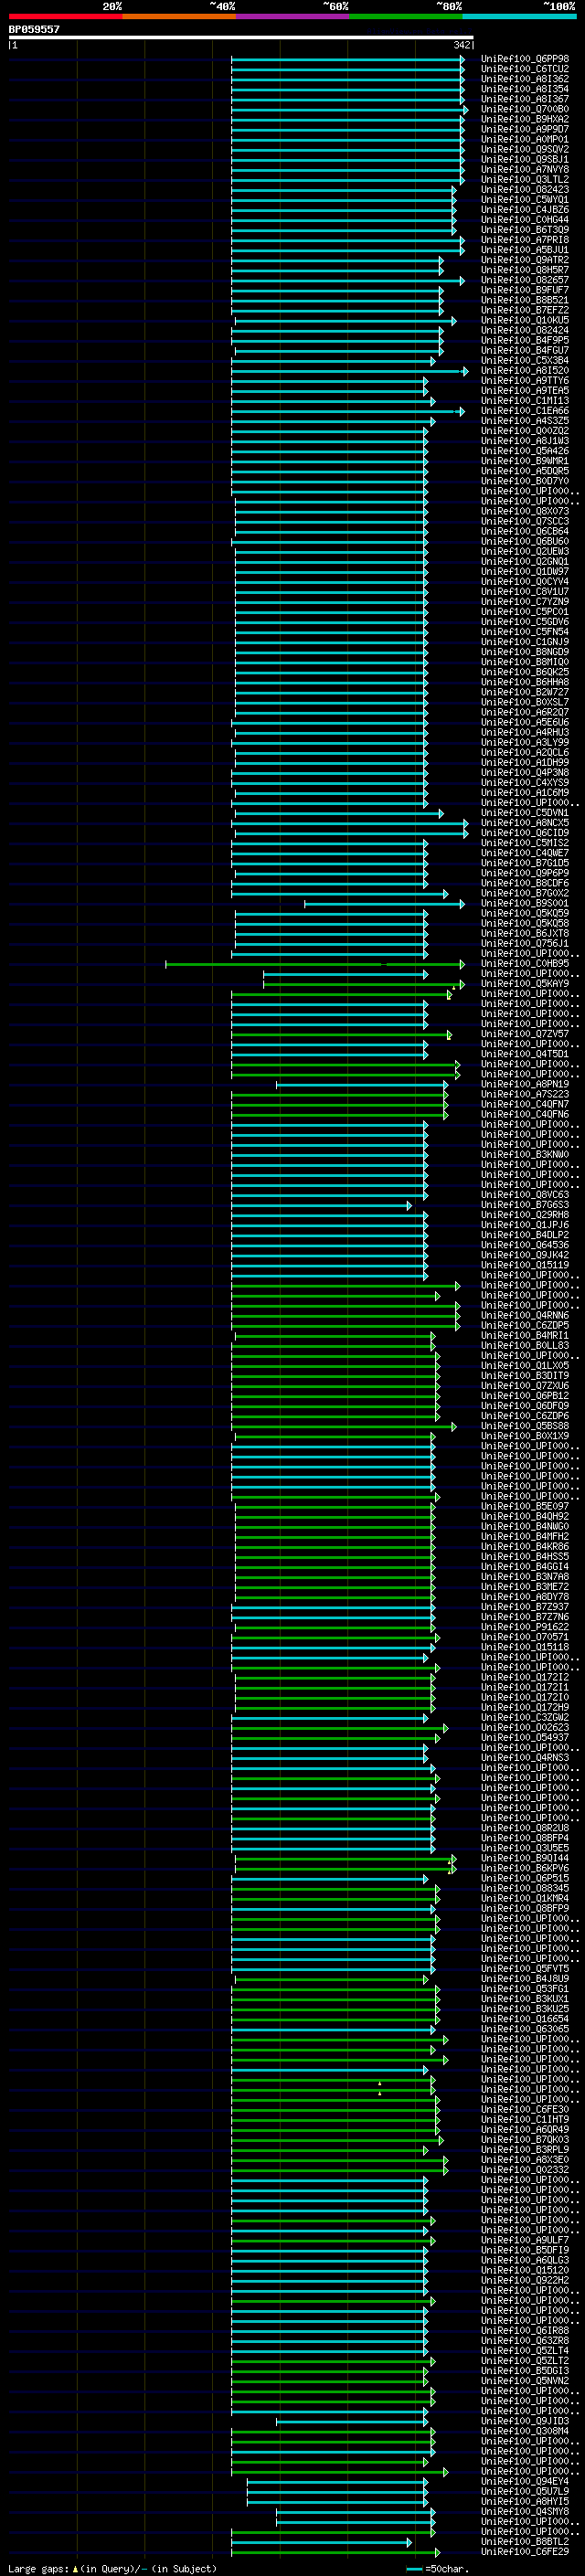Select hit label UniRef100_A7NVY8

click(524, 169)
